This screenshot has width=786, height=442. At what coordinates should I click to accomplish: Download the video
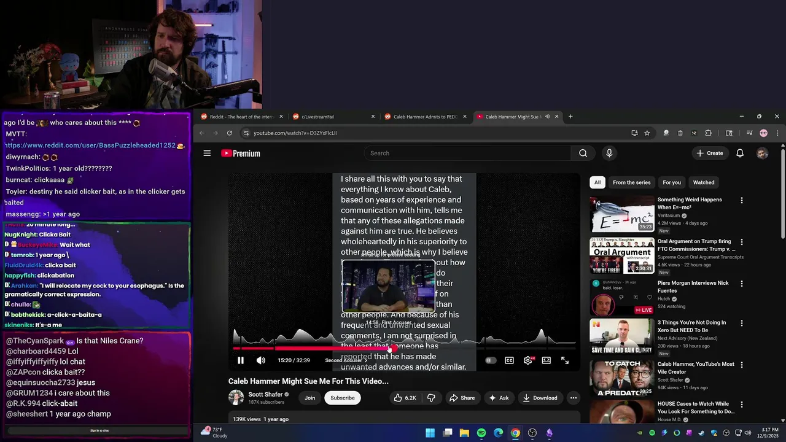point(540,398)
